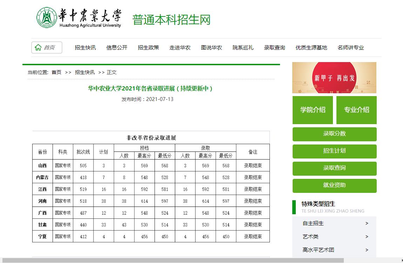Click batch line value 487 for 广西
The width and height of the screenshot is (403, 263).
point(83,213)
